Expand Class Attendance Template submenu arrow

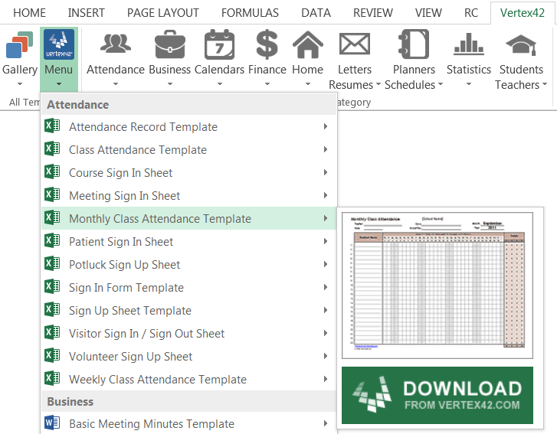(x=326, y=149)
